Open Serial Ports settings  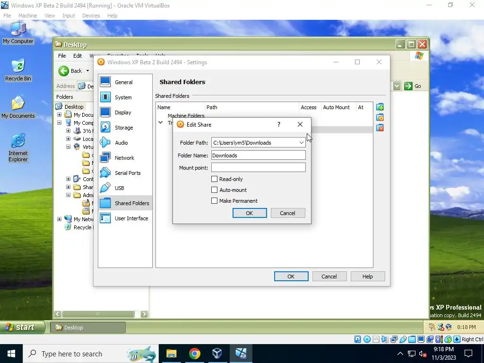(x=125, y=173)
